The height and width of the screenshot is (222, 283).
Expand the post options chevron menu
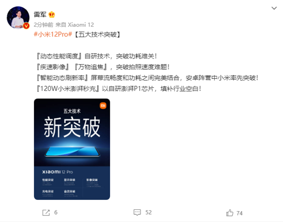[274, 8]
